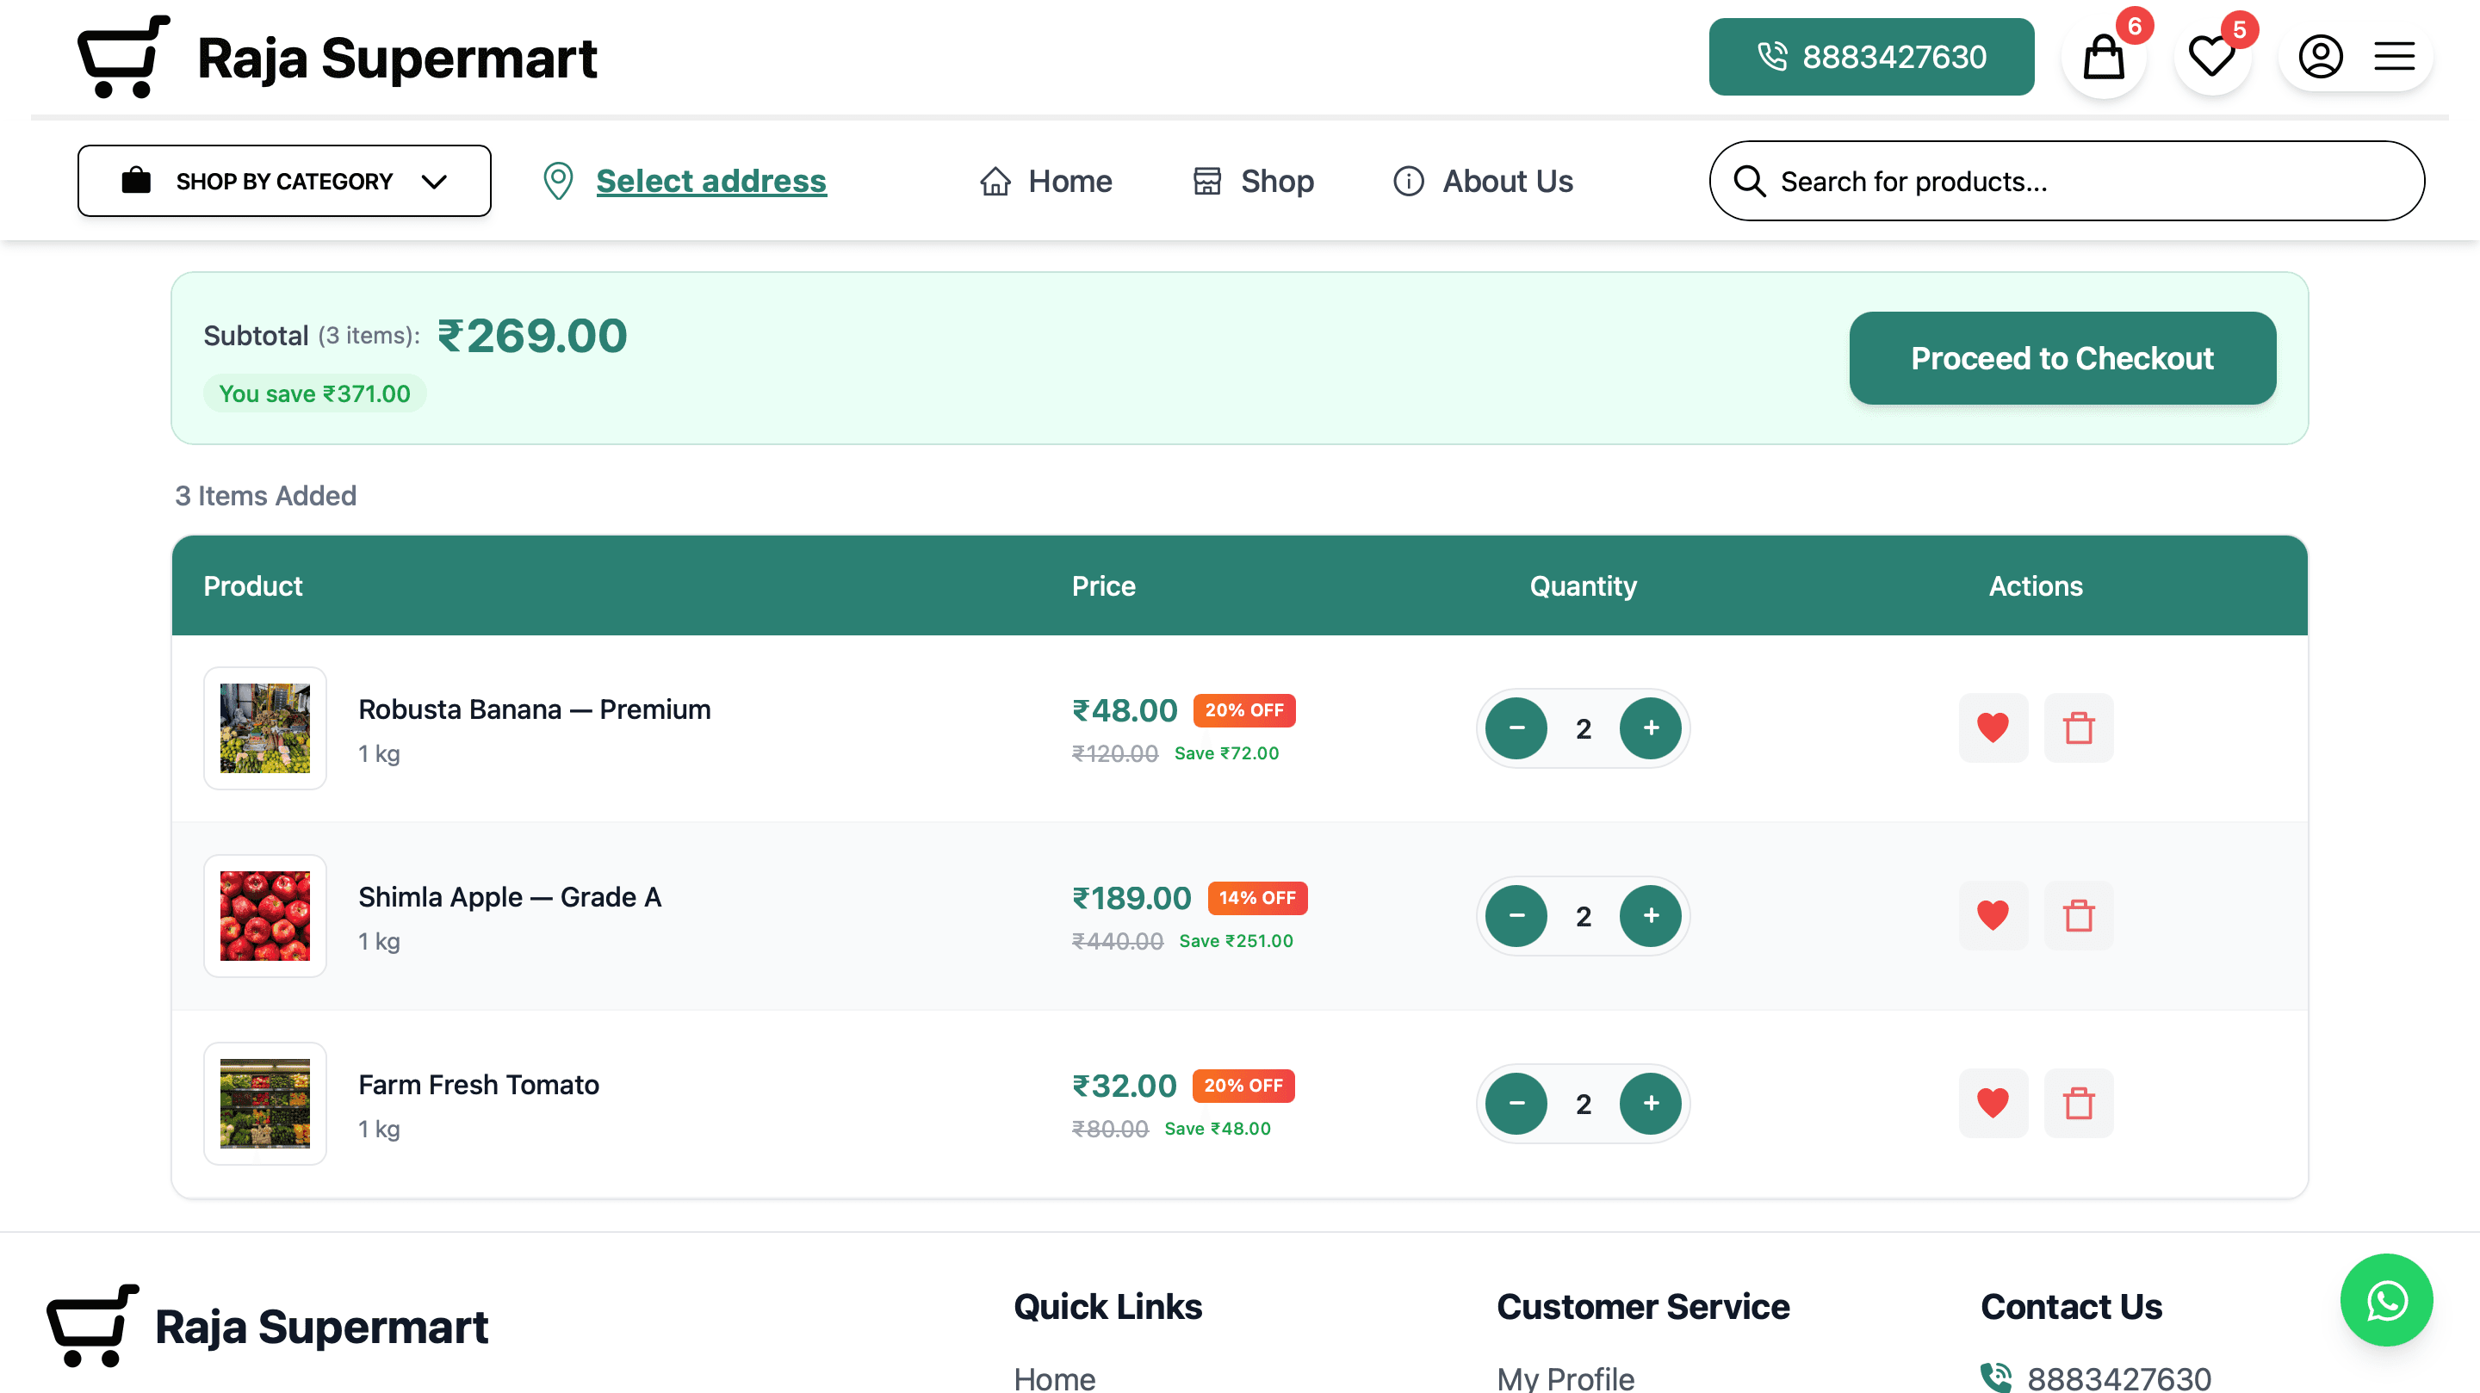
Task: Increase Shimla Apple quantity
Action: 1651,915
